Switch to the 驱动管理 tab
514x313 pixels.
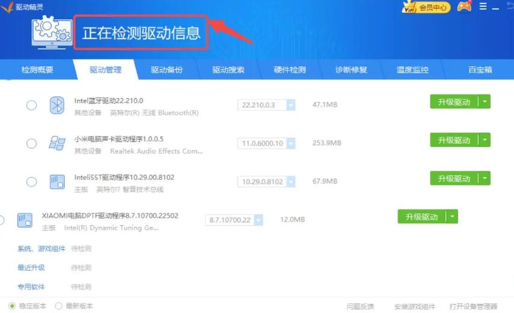point(106,70)
